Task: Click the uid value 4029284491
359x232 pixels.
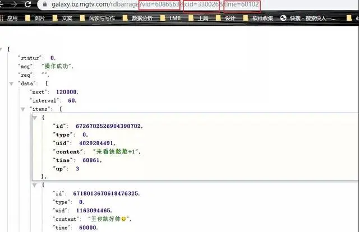Action: coord(96,143)
